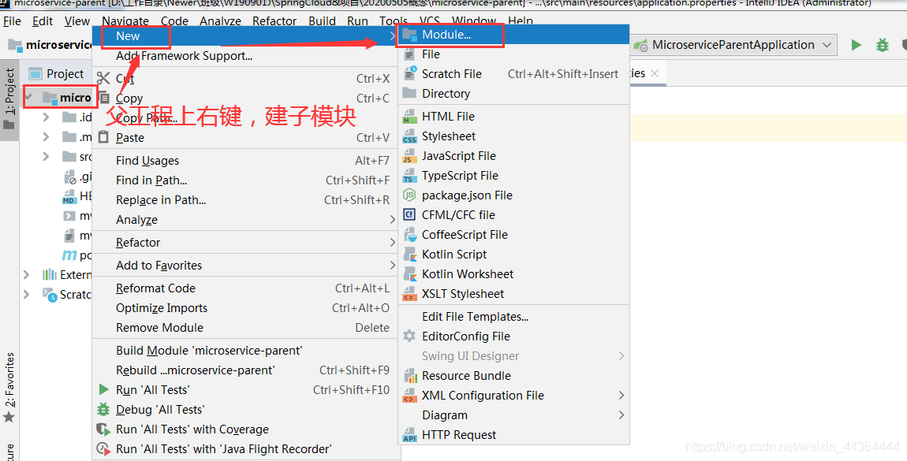The image size is (907, 461).
Task: Open the Build menu in menu bar
Action: pos(323,21)
